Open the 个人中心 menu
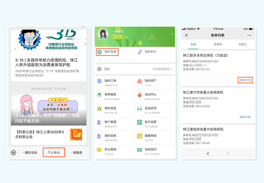Image resolution: width=264 pixels, height=183 pixels. (x=54, y=152)
